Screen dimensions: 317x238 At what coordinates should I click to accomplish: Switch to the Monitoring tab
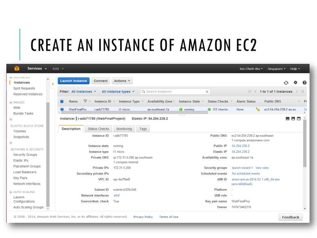click(124, 129)
